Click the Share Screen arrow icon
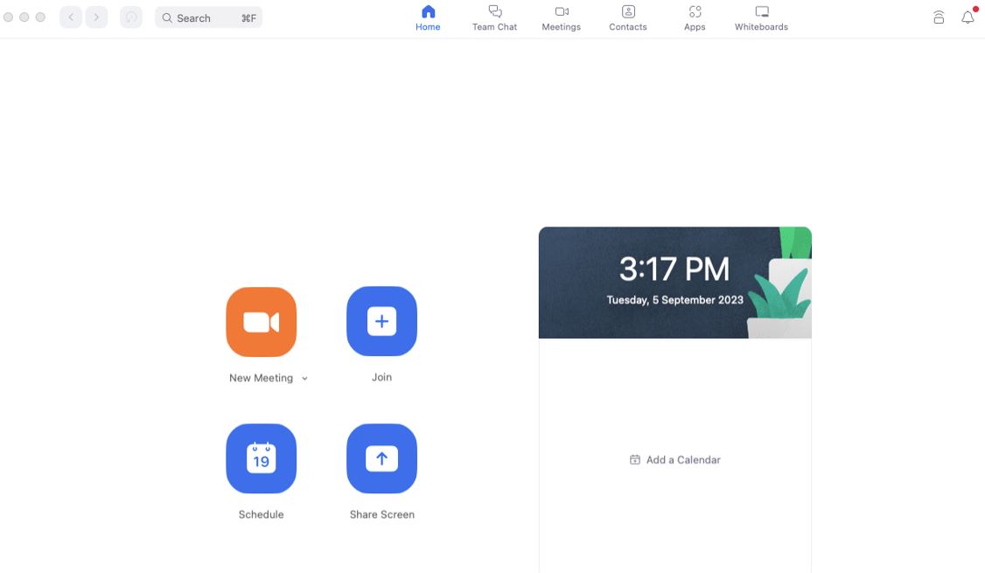The image size is (985, 573). pyautogui.click(x=382, y=458)
